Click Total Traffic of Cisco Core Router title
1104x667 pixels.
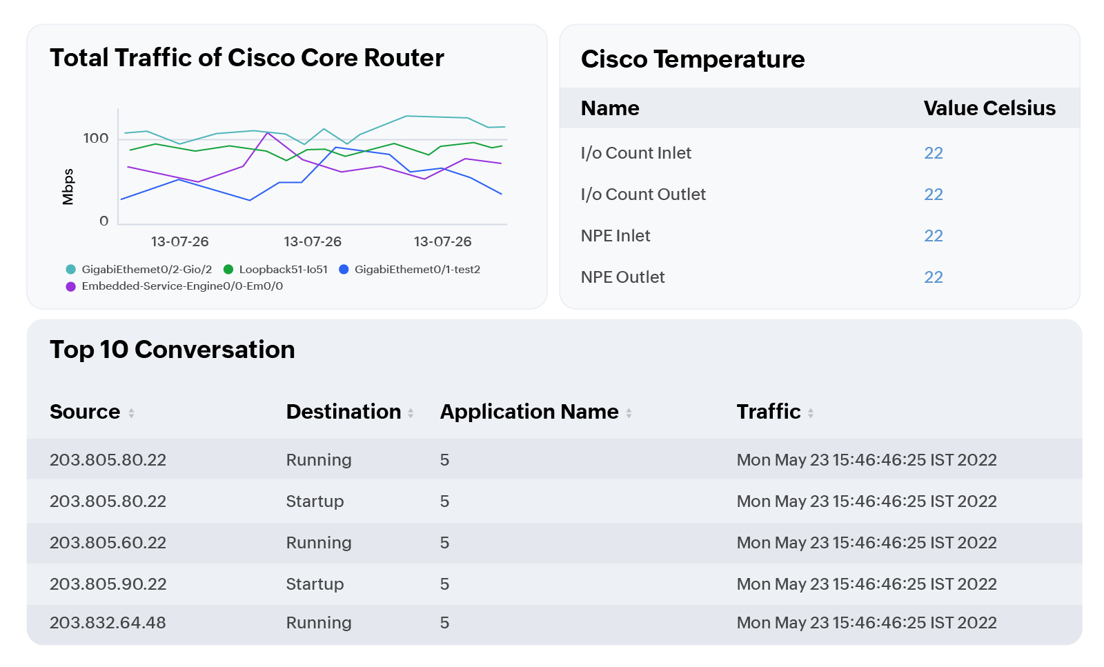247,58
